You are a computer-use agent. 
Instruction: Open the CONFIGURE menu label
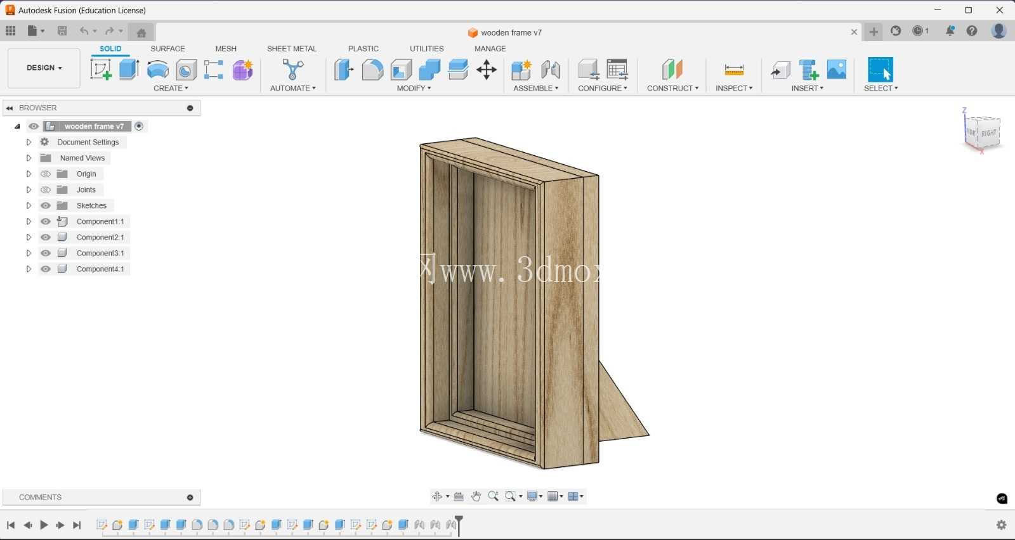(x=603, y=88)
